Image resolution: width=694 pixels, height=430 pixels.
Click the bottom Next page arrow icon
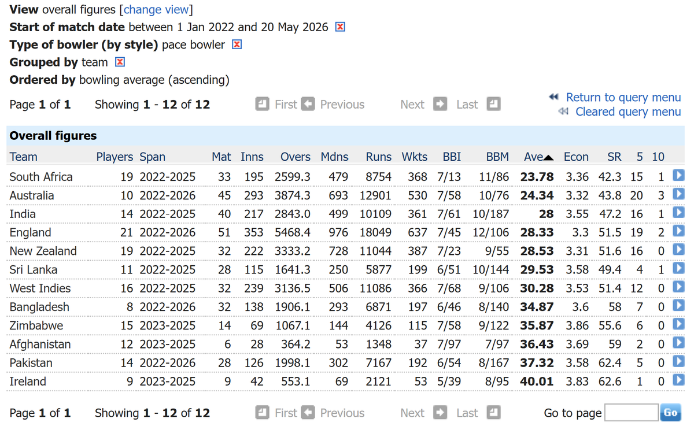pyautogui.click(x=441, y=413)
